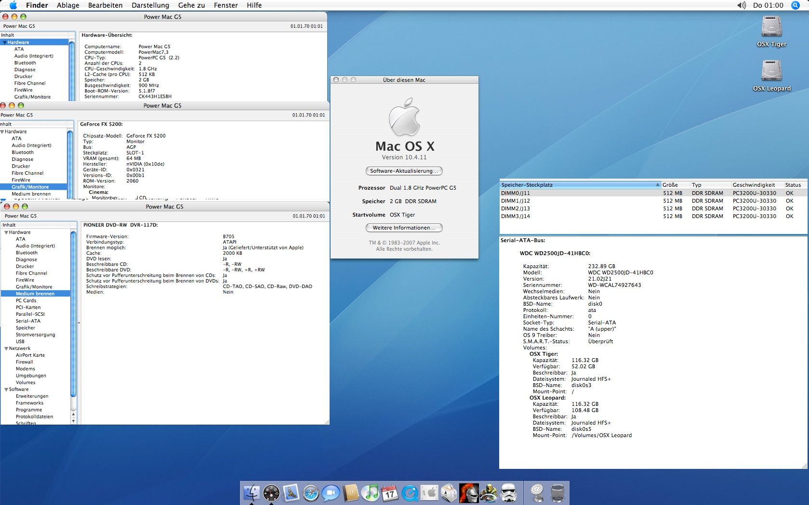The height and width of the screenshot is (505, 809).
Task: Select Firewall under Netzwerk
Action: [x=24, y=362]
